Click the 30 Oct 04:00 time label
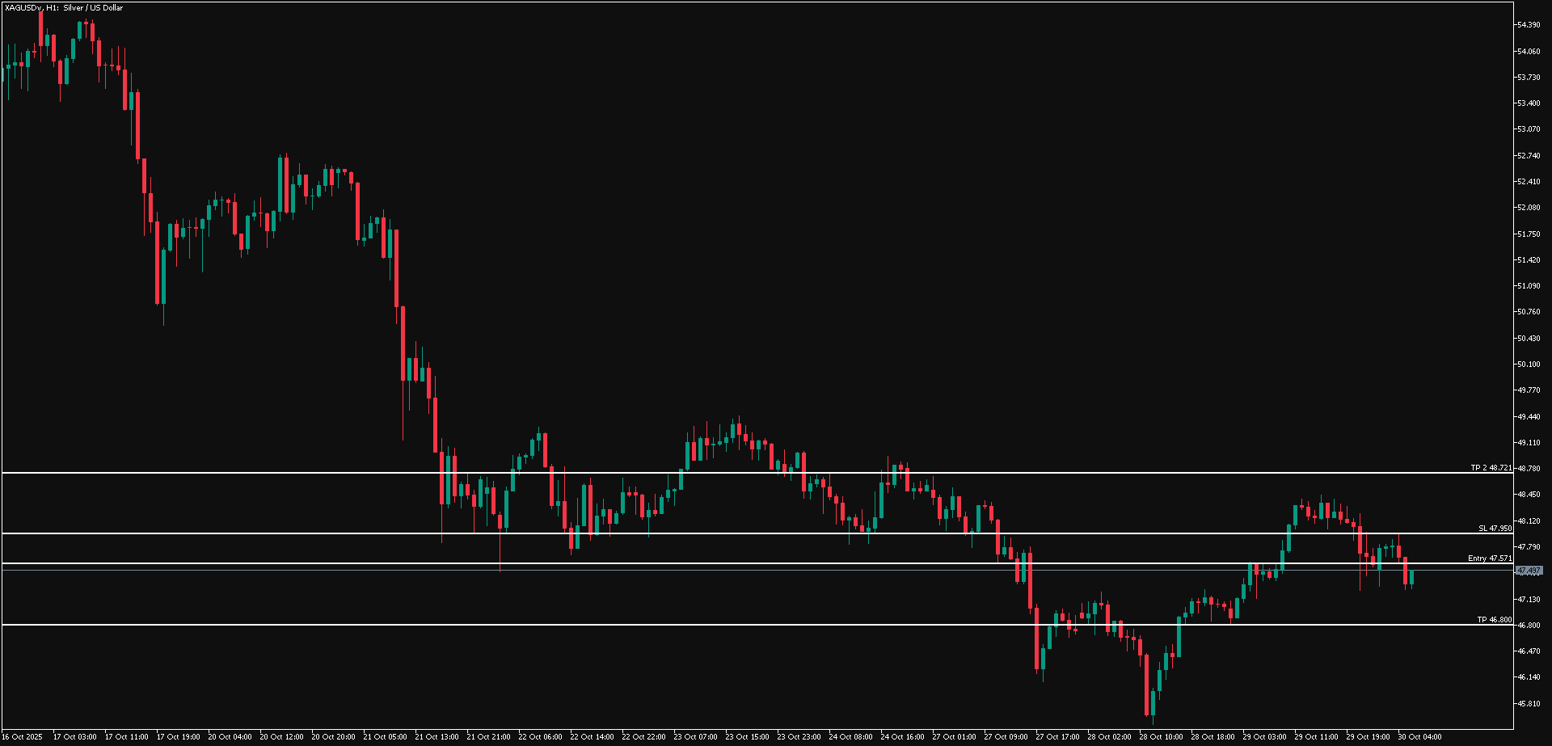The width and height of the screenshot is (1552, 746). pyautogui.click(x=1419, y=737)
